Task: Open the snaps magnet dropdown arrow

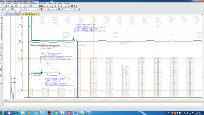Action: point(43,9)
